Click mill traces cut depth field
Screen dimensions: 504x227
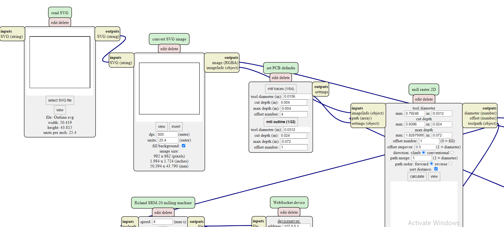[293, 102]
